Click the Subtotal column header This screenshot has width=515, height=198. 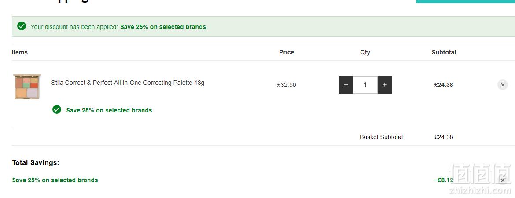[444, 52]
